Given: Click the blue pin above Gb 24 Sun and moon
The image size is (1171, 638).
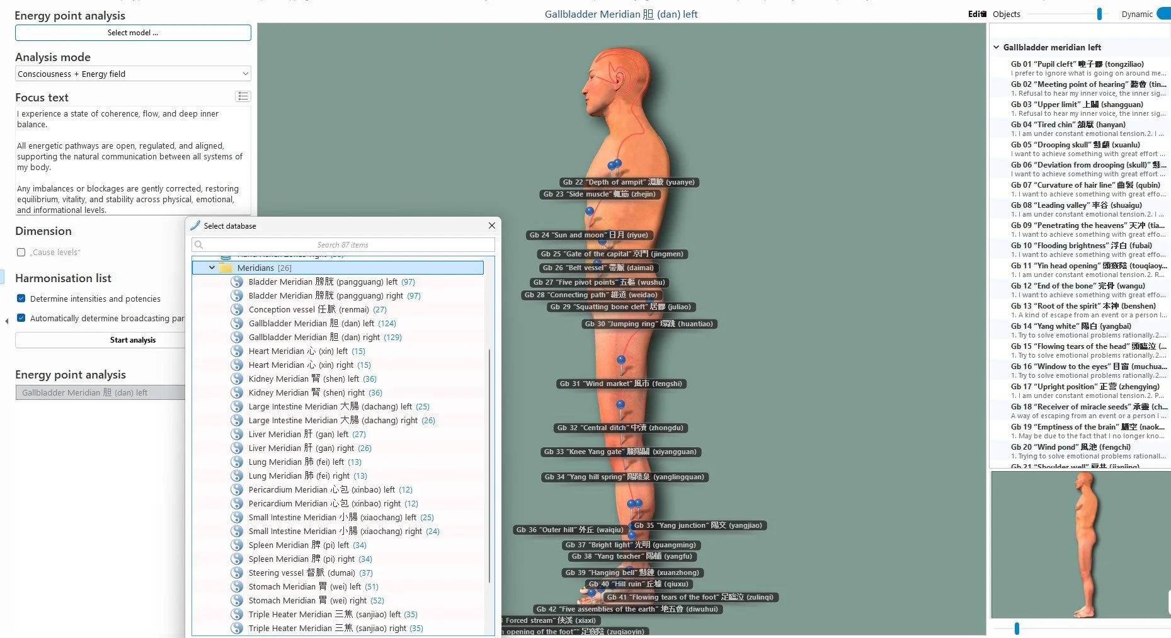Looking at the screenshot, I should click(x=590, y=212).
